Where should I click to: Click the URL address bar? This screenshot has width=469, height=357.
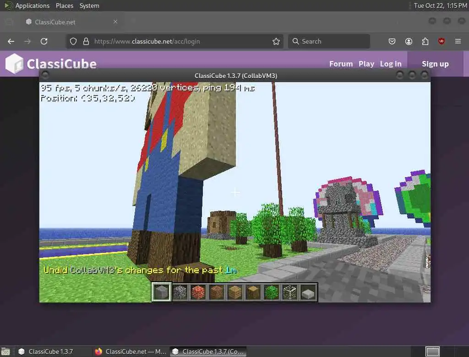coord(175,41)
